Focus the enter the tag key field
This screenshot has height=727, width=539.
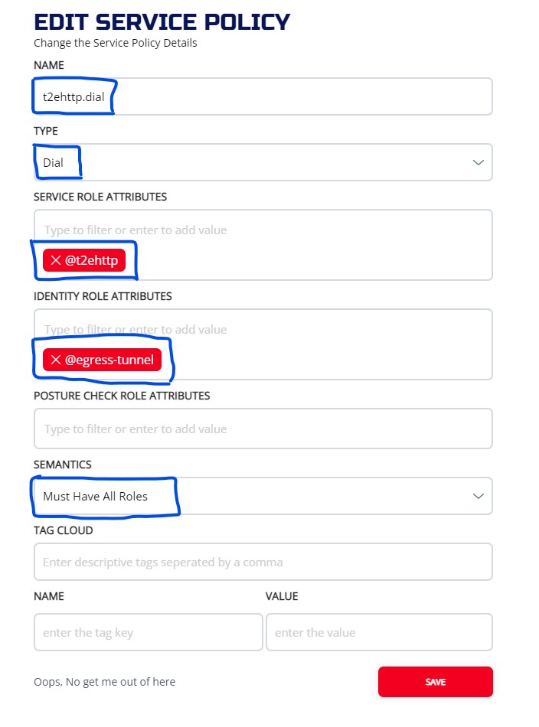click(148, 633)
